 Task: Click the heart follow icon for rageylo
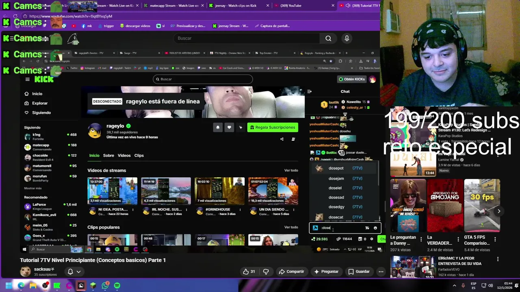pyautogui.click(x=229, y=127)
